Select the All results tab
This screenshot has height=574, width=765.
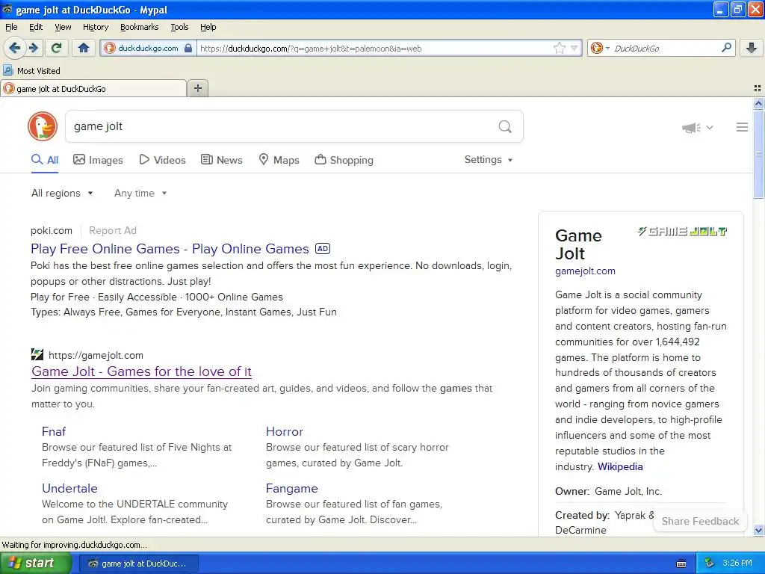[x=45, y=160]
